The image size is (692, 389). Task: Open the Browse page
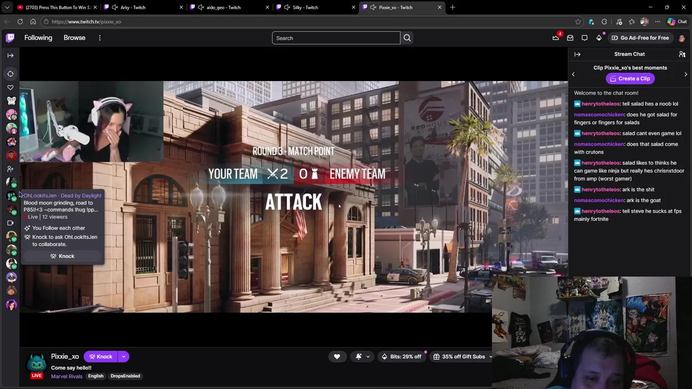pyautogui.click(x=75, y=38)
